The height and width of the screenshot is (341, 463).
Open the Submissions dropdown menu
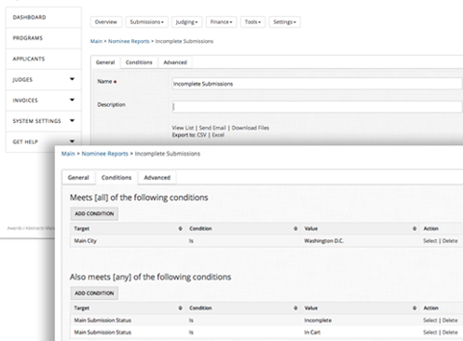point(146,22)
